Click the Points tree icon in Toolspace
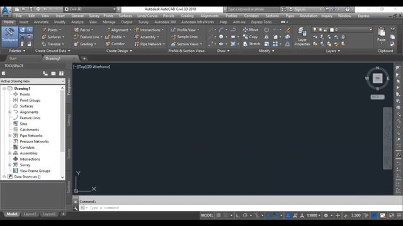This screenshot has width=403, height=226. point(16,94)
